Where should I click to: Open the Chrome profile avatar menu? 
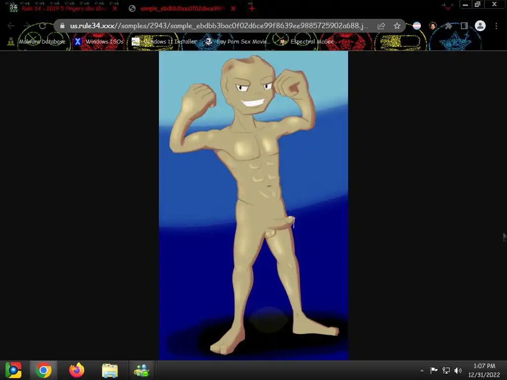480,26
